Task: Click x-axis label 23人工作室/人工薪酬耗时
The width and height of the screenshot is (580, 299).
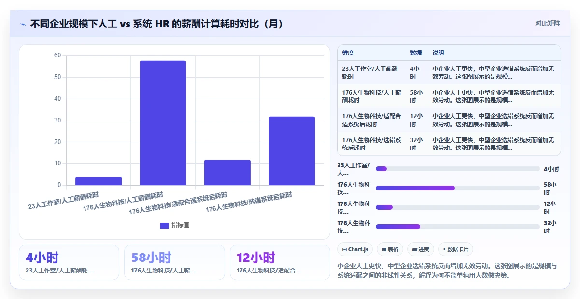Action: (63, 201)
